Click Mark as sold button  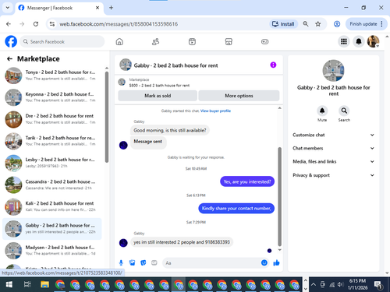pyautogui.click(x=158, y=96)
